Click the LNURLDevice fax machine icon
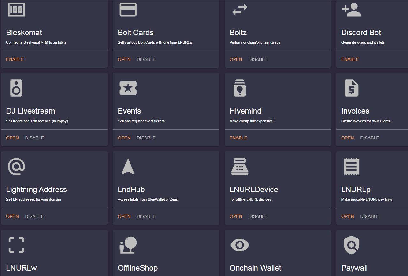 click(x=240, y=167)
